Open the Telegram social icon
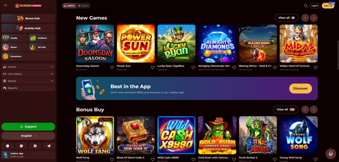339x162 pixels. (49, 146)
